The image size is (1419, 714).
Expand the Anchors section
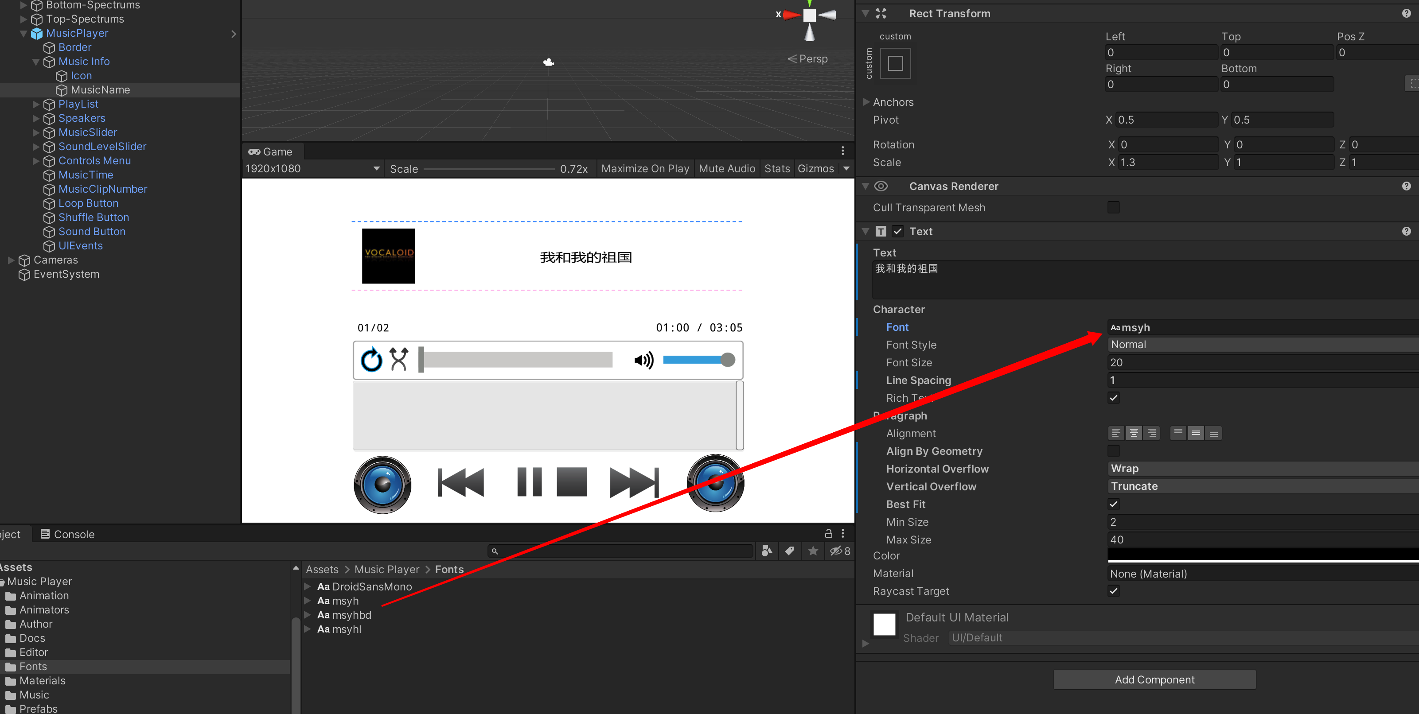coord(866,102)
